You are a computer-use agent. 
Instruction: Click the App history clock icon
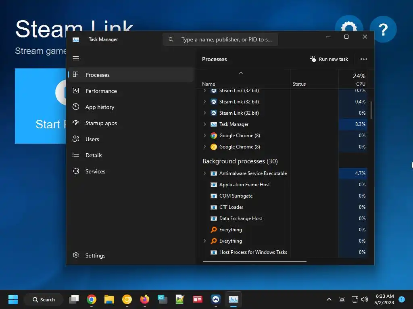pos(76,107)
